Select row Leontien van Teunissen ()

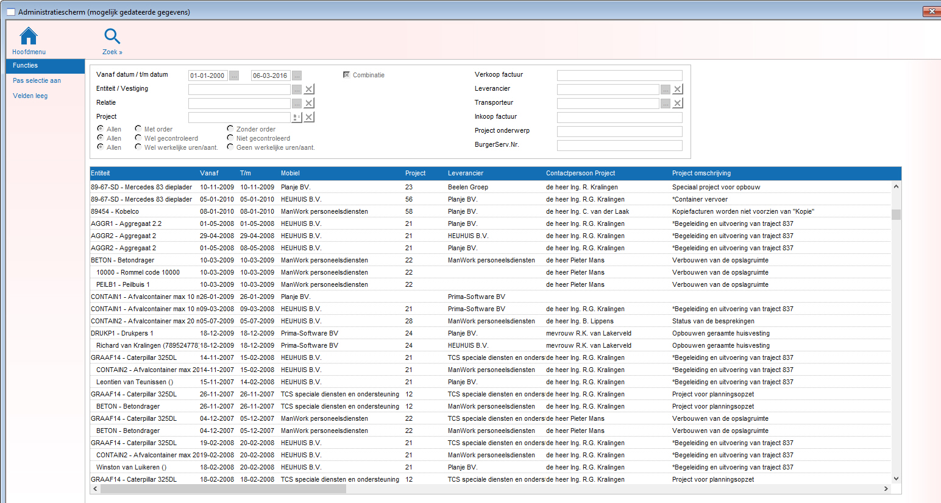[x=491, y=382]
